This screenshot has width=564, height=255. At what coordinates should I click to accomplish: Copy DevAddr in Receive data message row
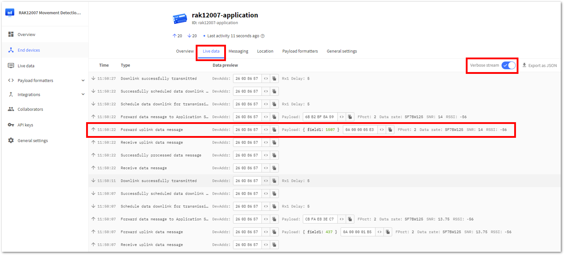(x=274, y=168)
